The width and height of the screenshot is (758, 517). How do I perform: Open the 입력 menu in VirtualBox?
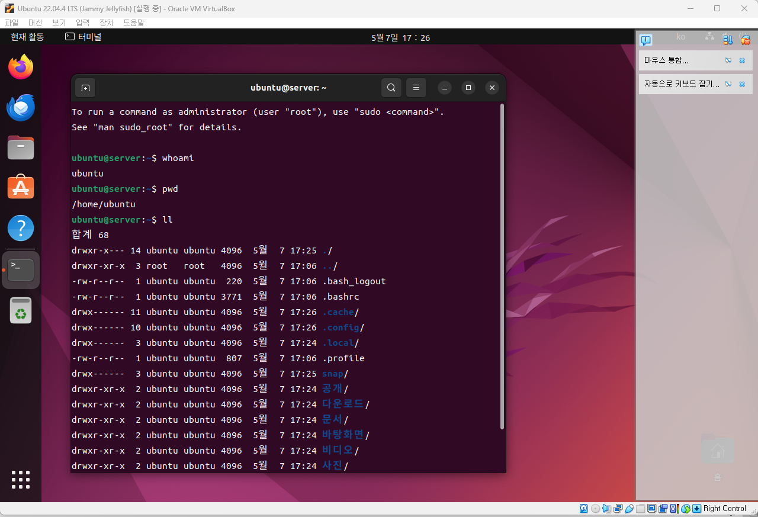pos(83,23)
